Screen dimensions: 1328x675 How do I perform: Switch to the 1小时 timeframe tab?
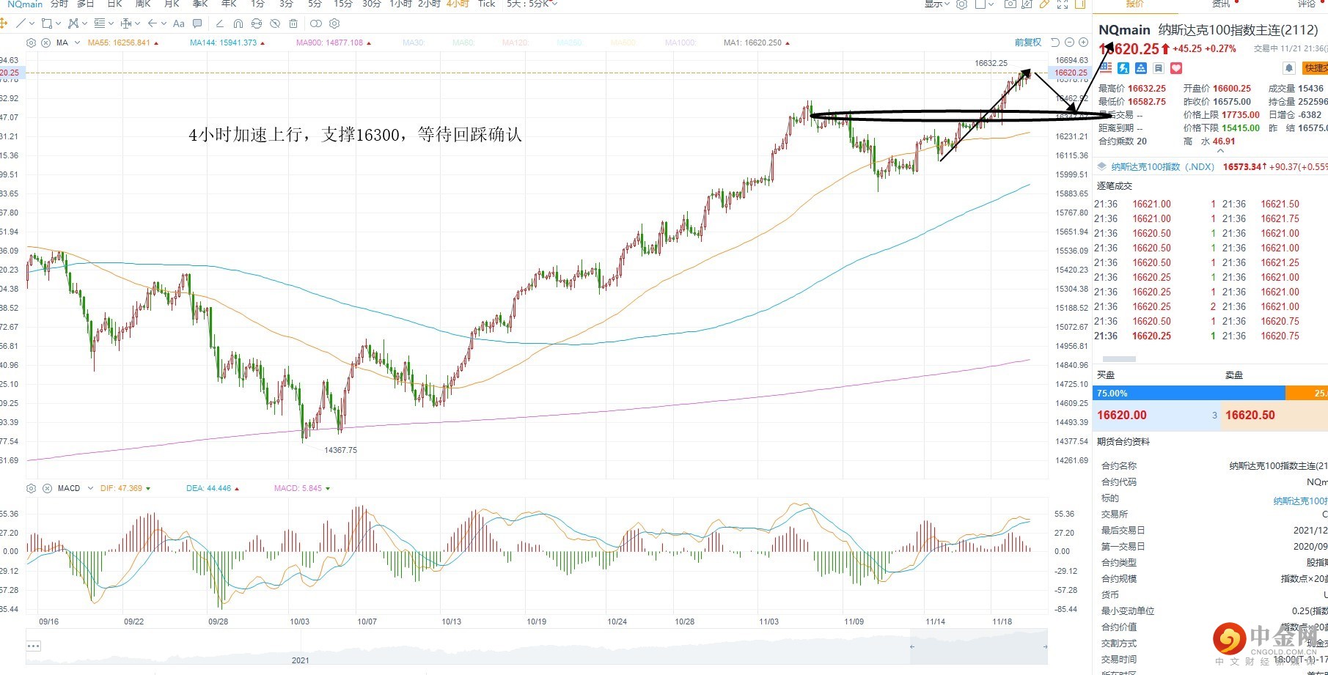tap(400, 4)
